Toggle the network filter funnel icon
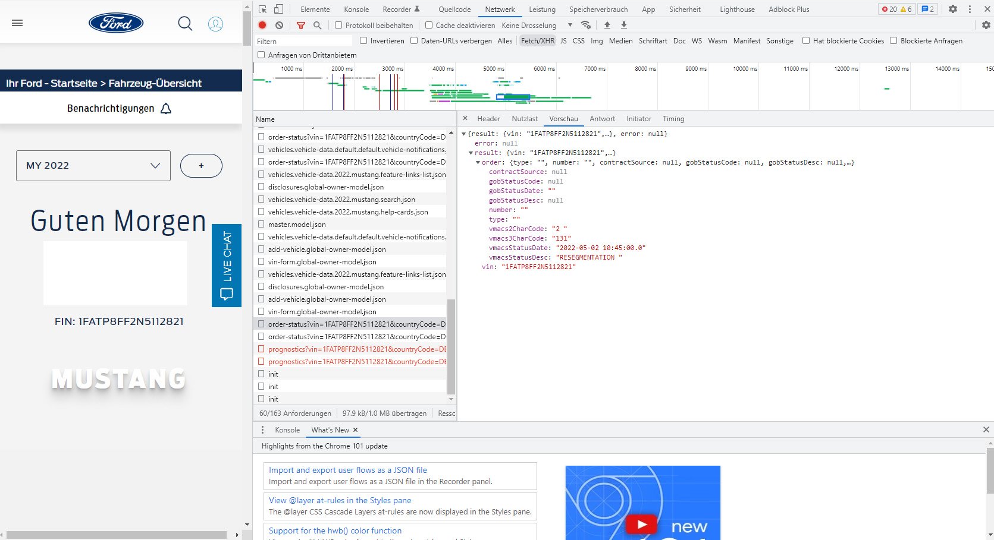The height and width of the screenshot is (540, 994). pos(301,25)
